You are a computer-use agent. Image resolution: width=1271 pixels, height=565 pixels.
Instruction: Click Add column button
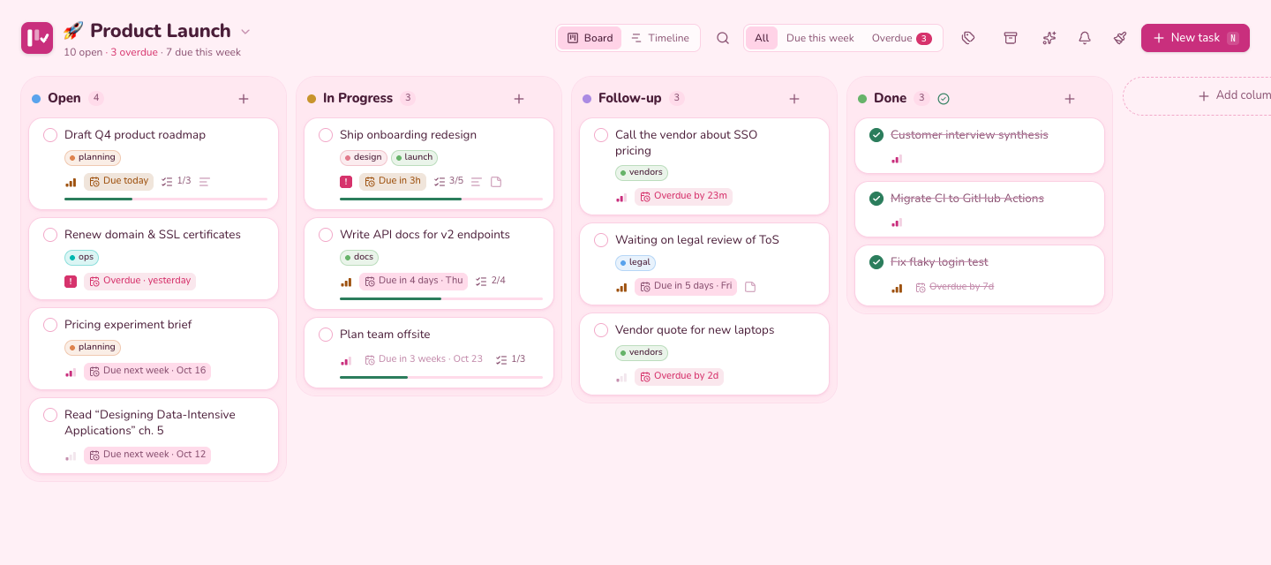point(1197,95)
